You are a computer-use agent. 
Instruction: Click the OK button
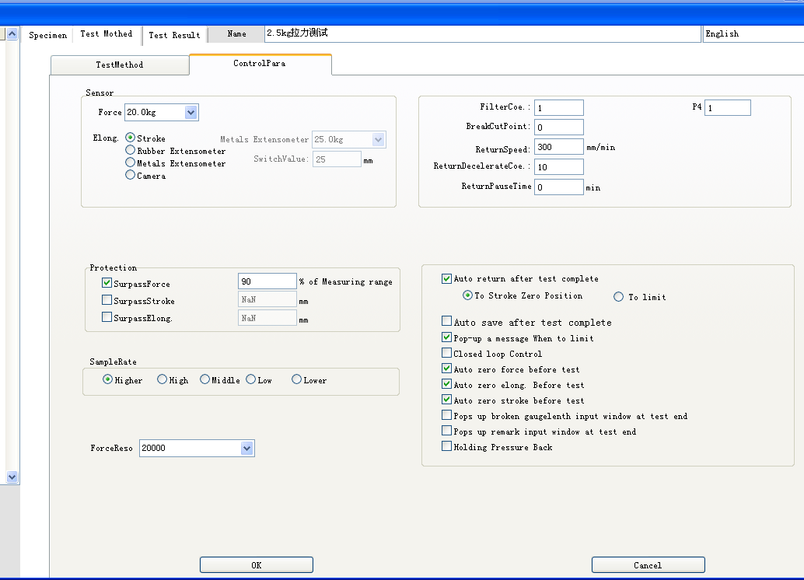pyautogui.click(x=256, y=565)
